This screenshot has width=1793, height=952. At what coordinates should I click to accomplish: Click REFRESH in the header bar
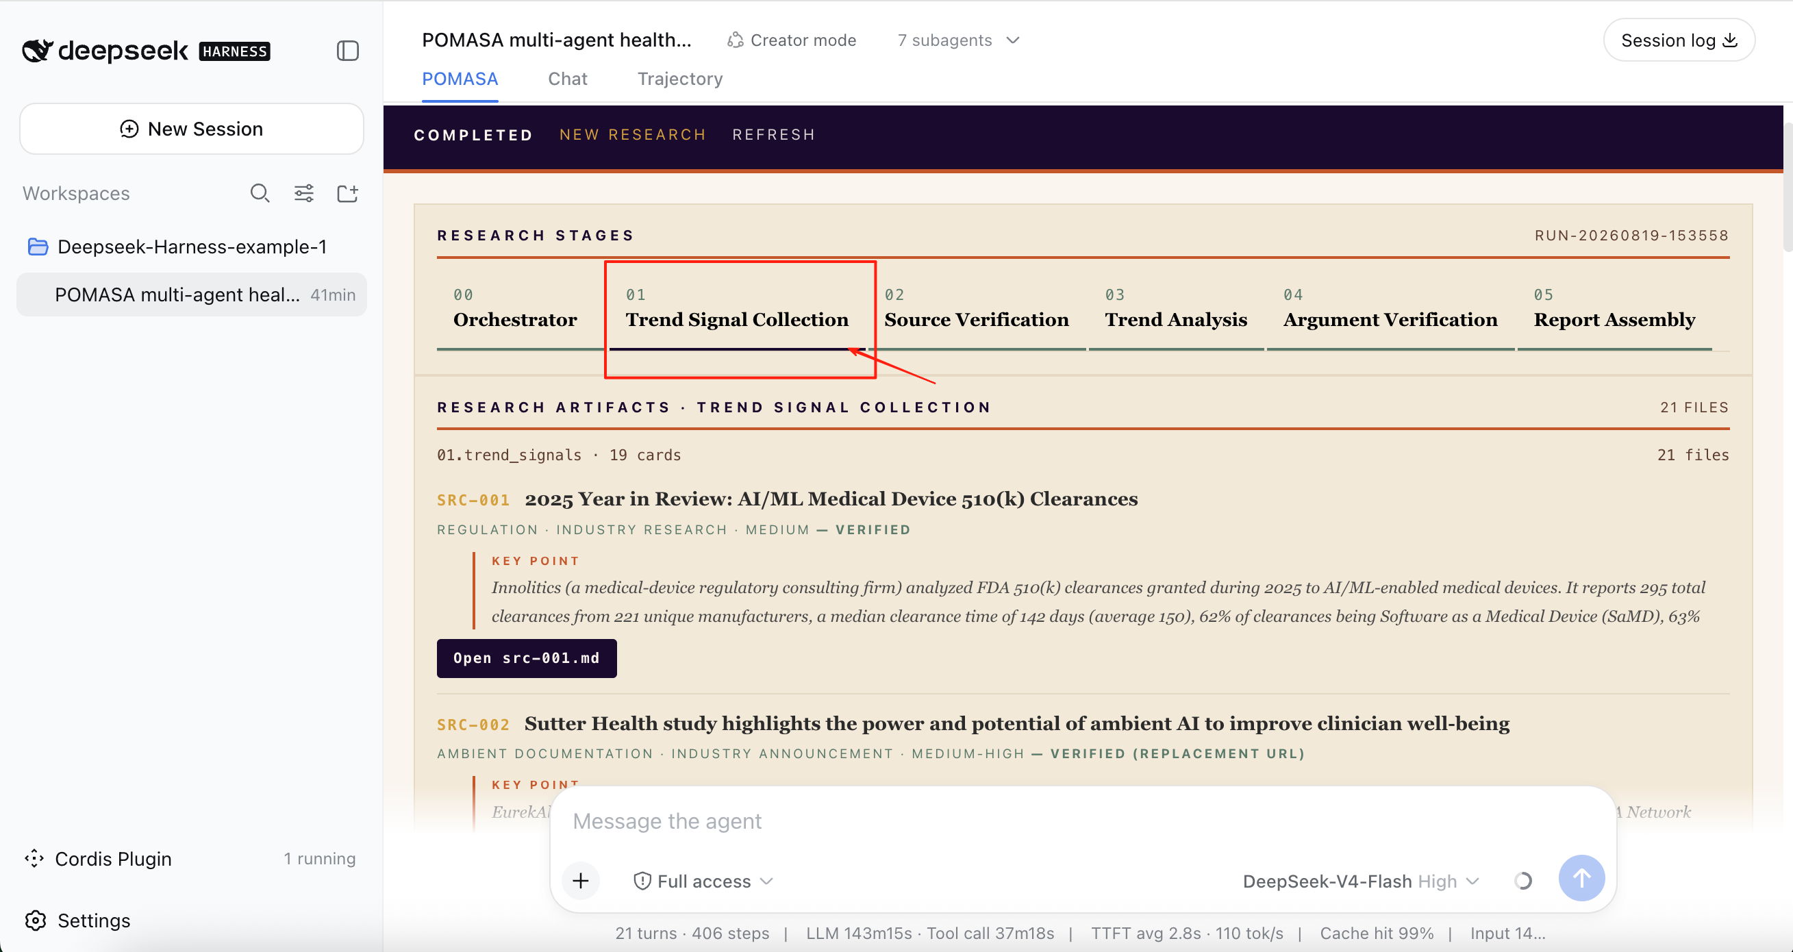click(773, 134)
